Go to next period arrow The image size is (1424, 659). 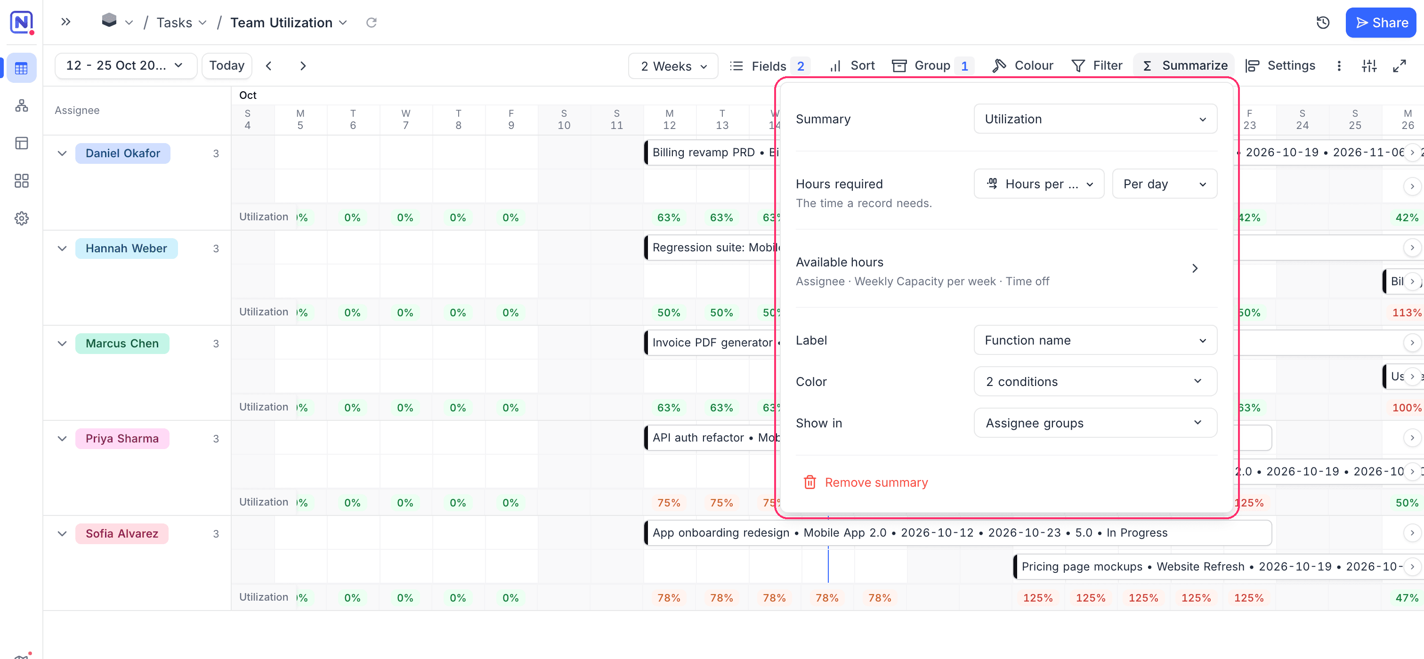(x=303, y=66)
